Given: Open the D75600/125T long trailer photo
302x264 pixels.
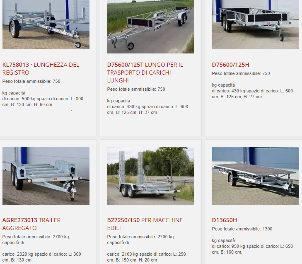Looking at the screenshot, I should pyautogui.click(x=151, y=27).
